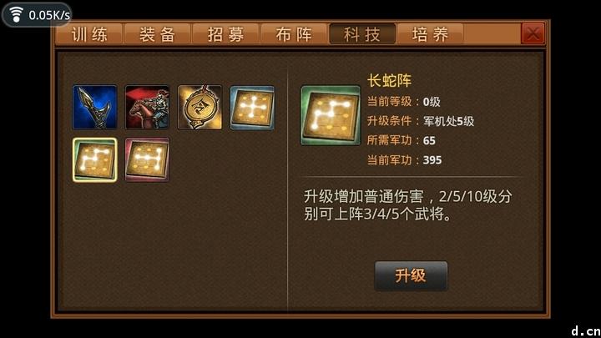Select the blue-bordered cross formation icon
The height and width of the screenshot is (338, 601).
[x=252, y=108]
